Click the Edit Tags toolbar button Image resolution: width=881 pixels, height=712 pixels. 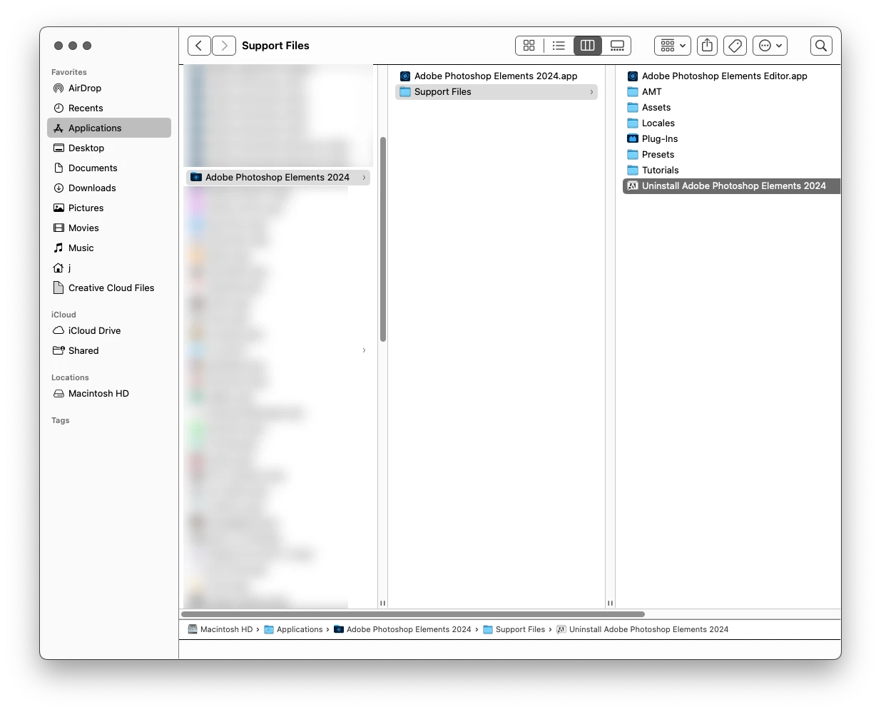pos(735,46)
